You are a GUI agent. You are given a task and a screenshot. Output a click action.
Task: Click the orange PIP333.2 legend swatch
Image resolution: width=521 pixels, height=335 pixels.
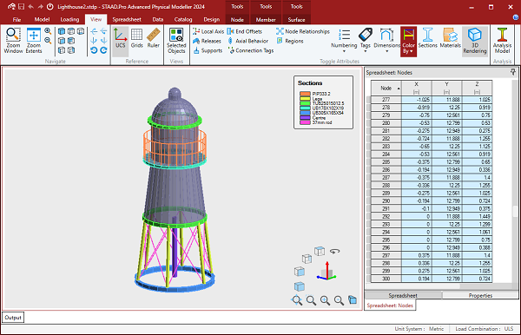tap(305, 94)
